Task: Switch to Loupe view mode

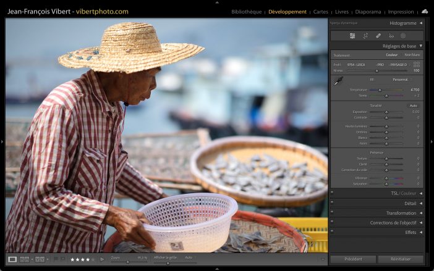Action: click(x=12, y=259)
